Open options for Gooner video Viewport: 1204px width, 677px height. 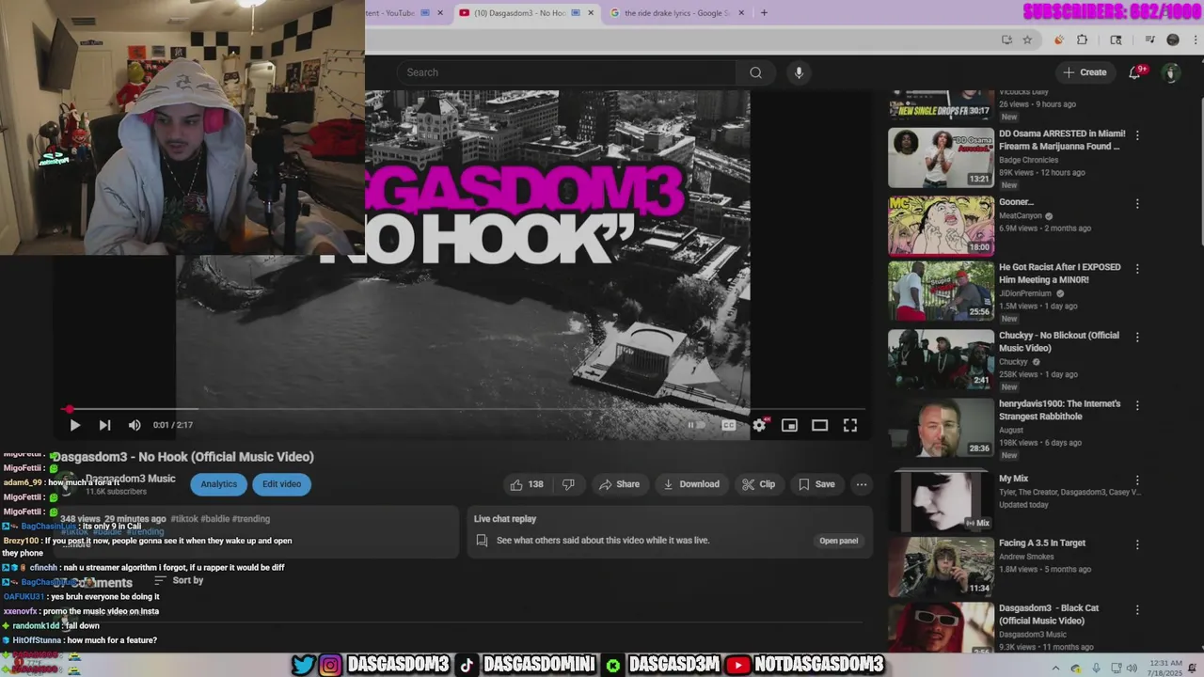coord(1137,204)
